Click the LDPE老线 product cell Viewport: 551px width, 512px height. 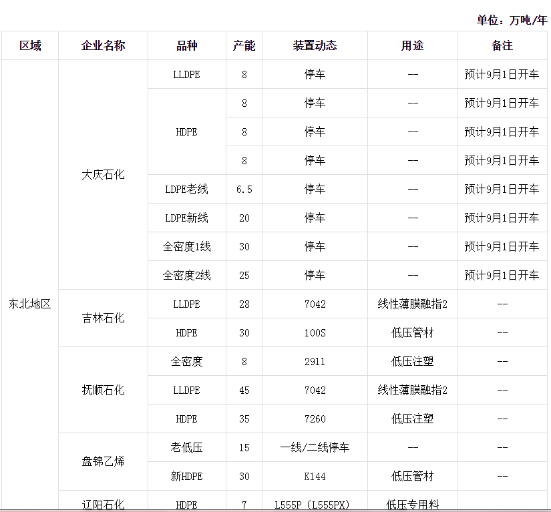186,190
